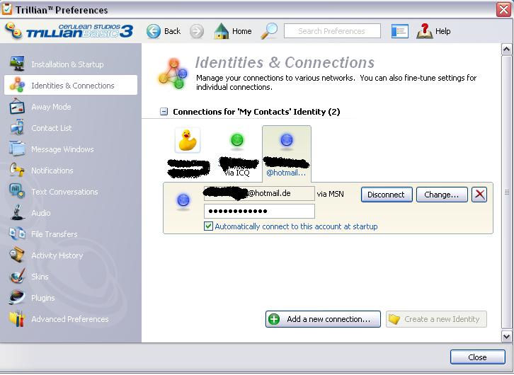The height and width of the screenshot is (375, 514).
Task: Click the preferences list view icon
Action: [x=400, y=31]
